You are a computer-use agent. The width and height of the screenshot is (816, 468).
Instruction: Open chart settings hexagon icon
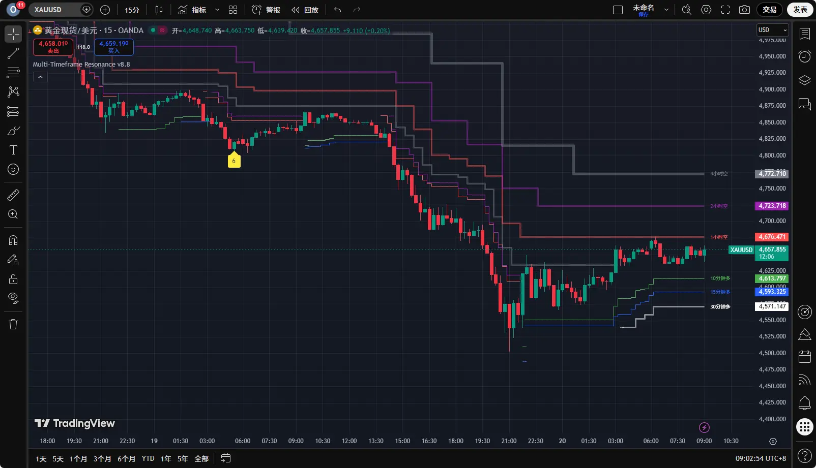point(706,10)
